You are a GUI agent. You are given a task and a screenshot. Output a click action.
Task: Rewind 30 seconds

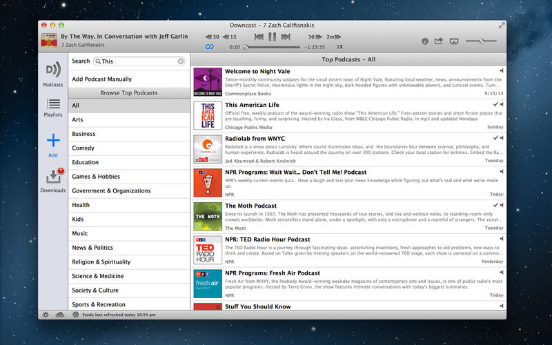[212, 37]
